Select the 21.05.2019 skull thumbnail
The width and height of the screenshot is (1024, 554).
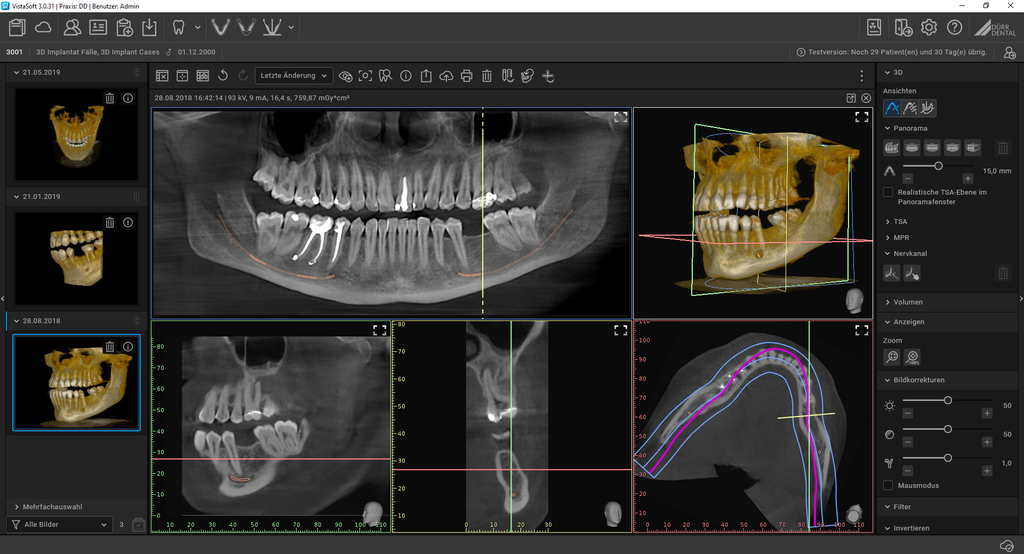[x=76, y=134]
